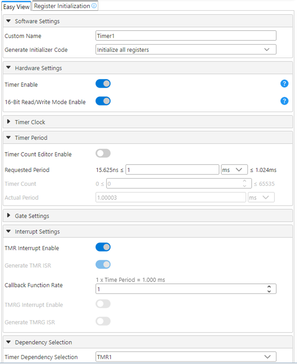Open Generate Initializer Code dropdown
This screenshot has width=297, height=364.
coord(186,50)
